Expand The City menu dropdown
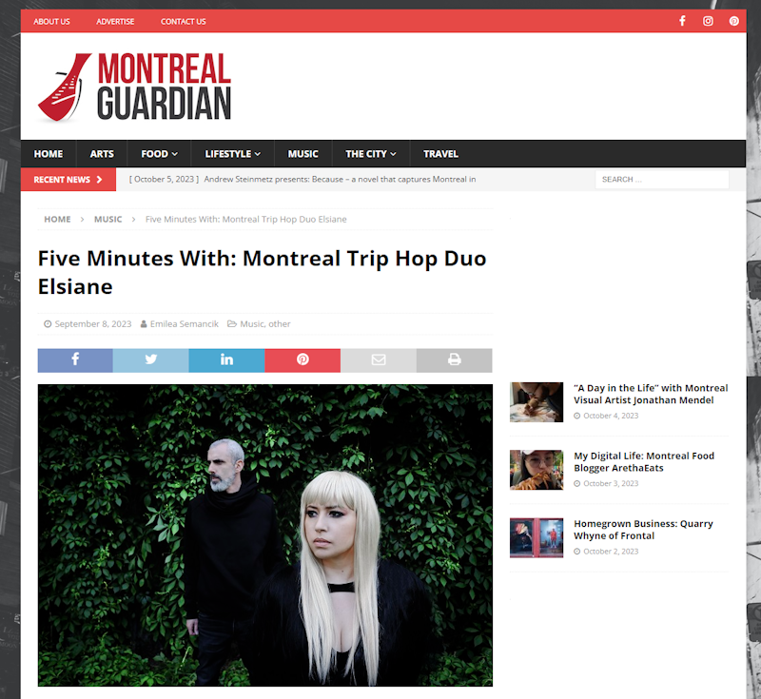This screenshot has height=699, width=761. pyautogui.click(x=371, y=154)
